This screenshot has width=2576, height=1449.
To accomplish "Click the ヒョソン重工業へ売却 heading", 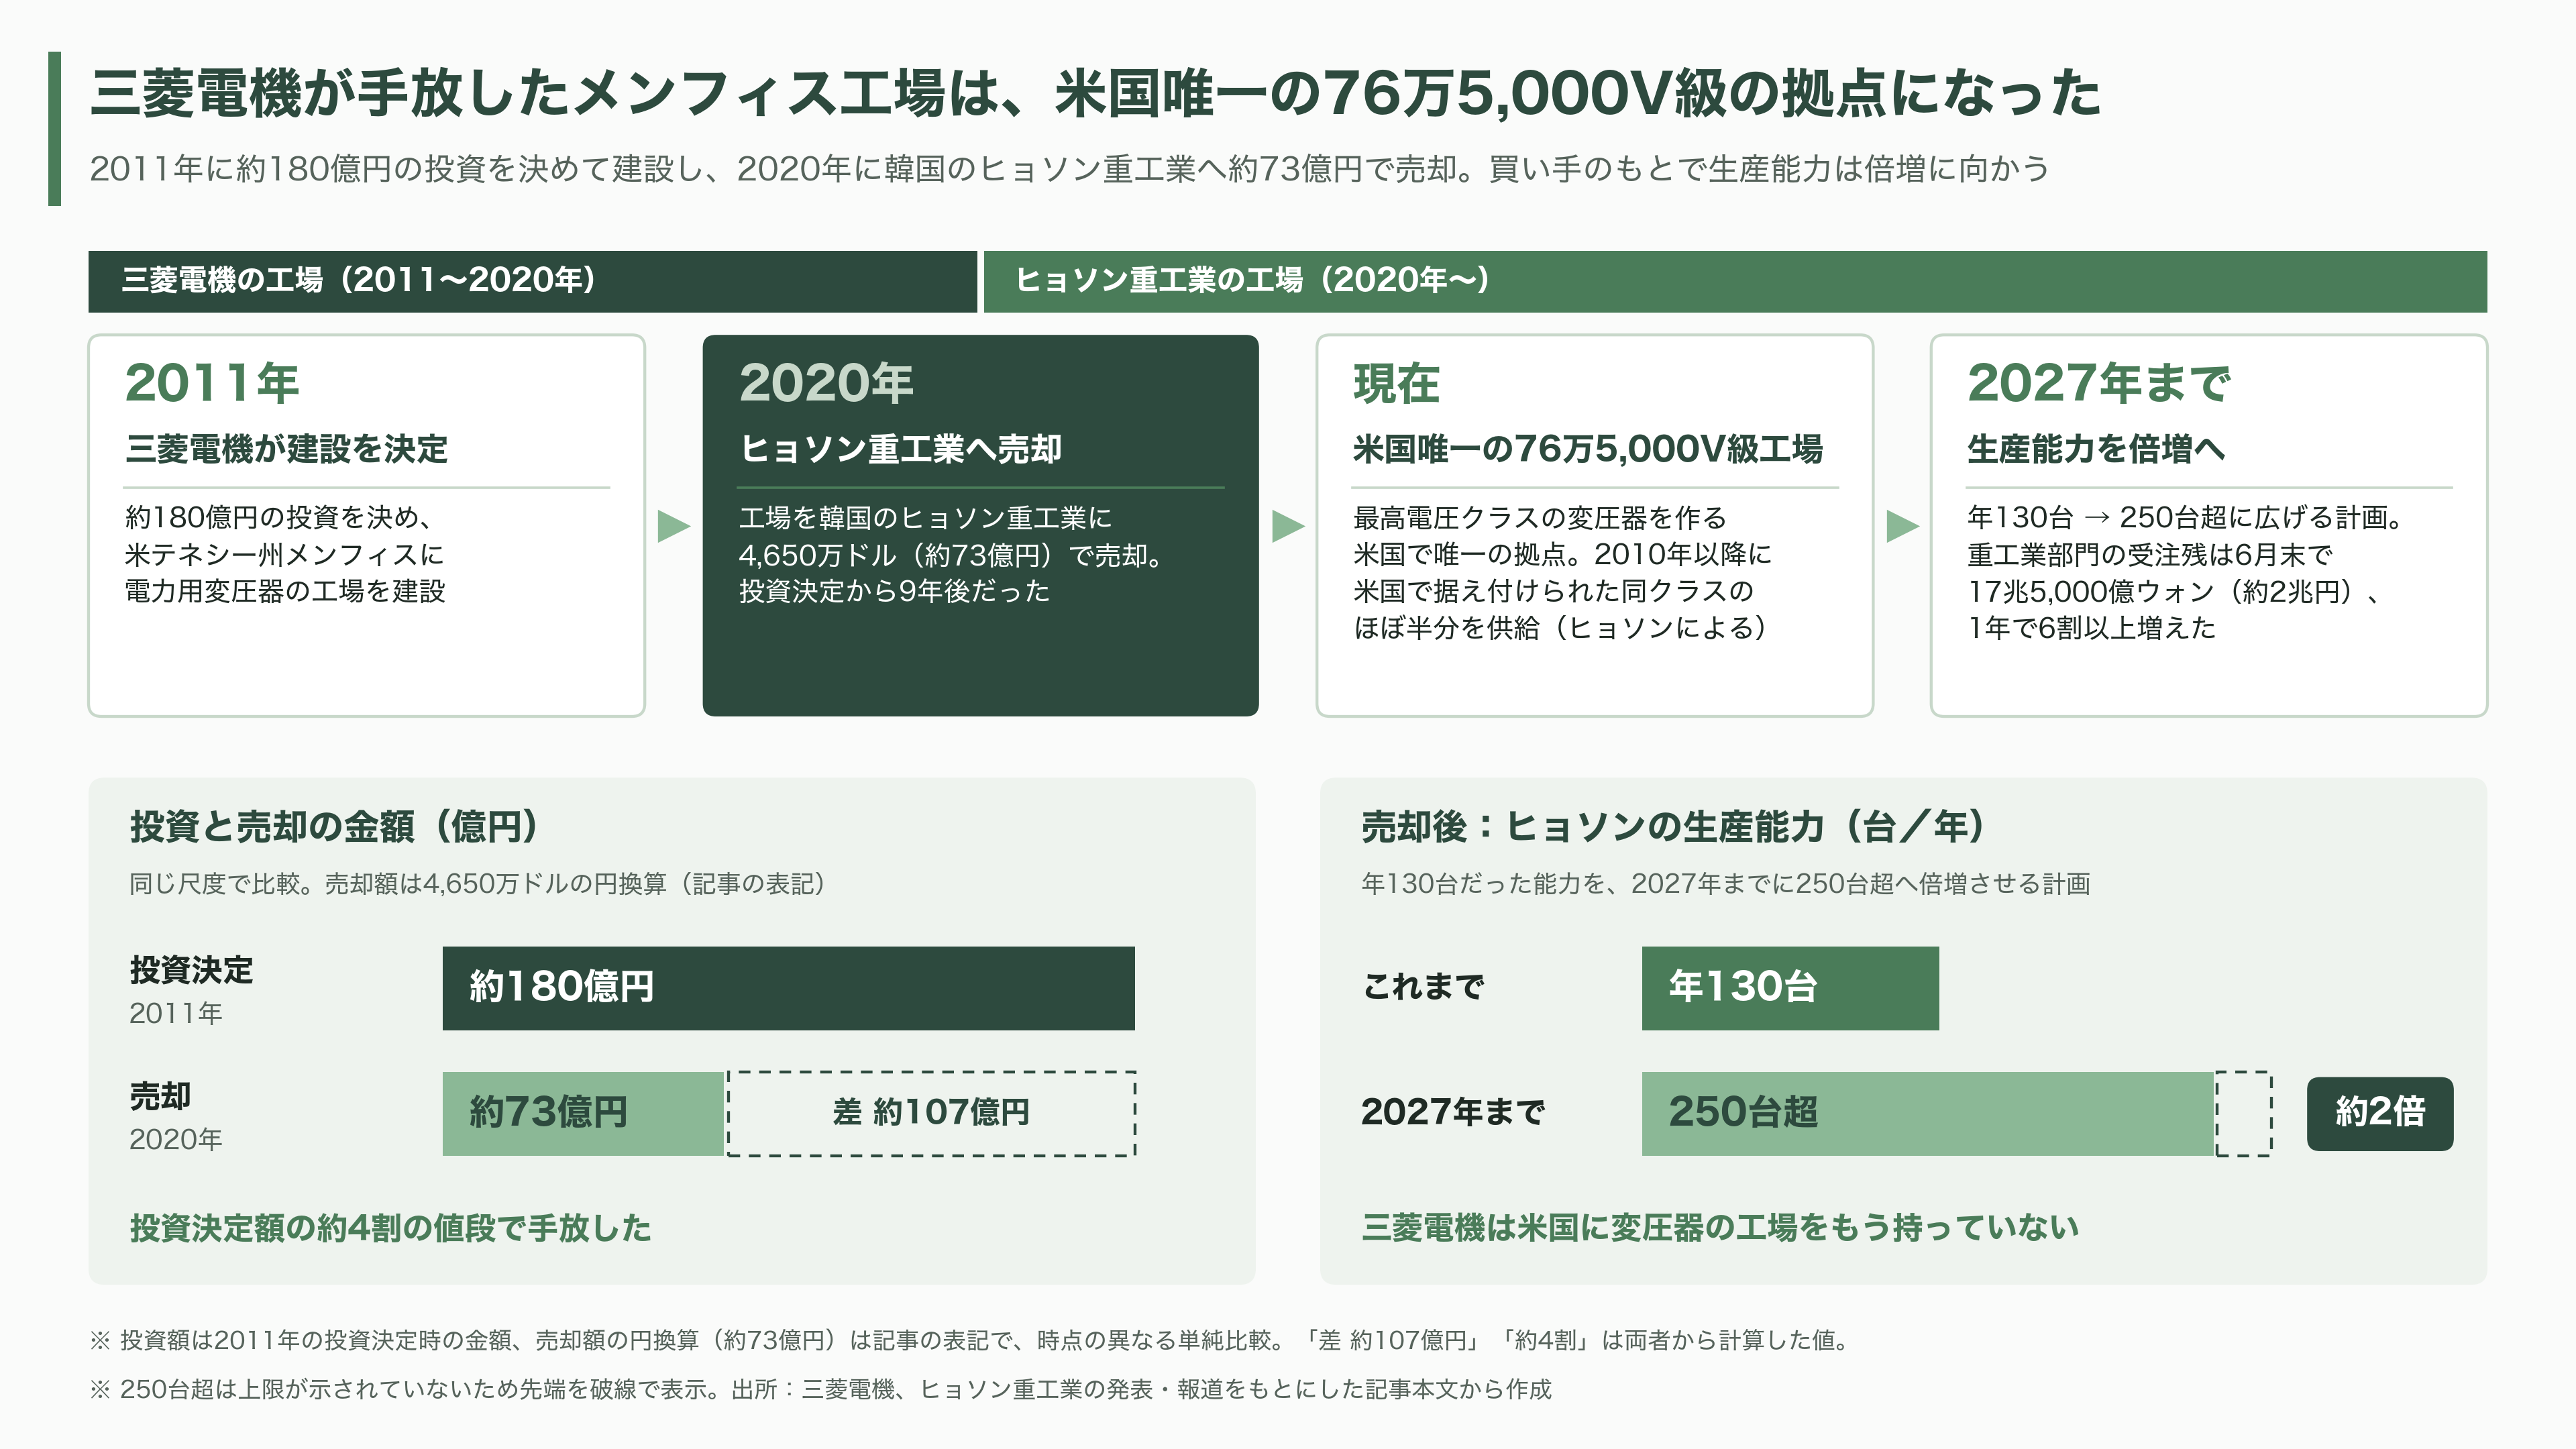I will [x=900, y=449].
